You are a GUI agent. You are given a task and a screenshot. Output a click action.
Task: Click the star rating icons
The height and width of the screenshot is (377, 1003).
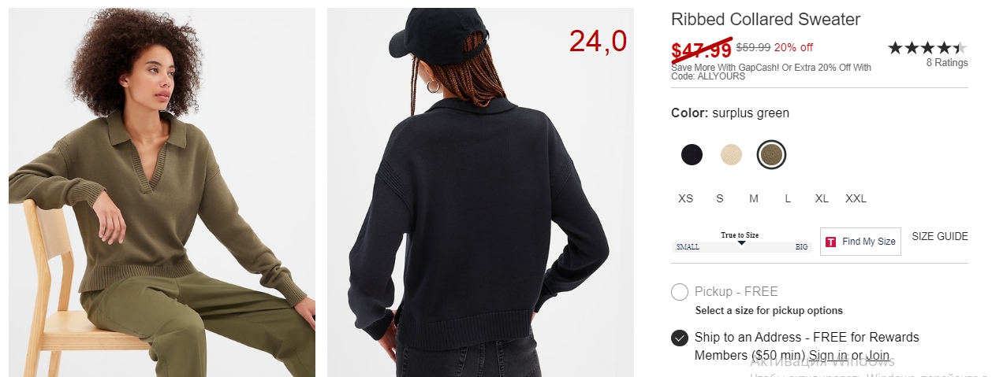tap(927, 48)
